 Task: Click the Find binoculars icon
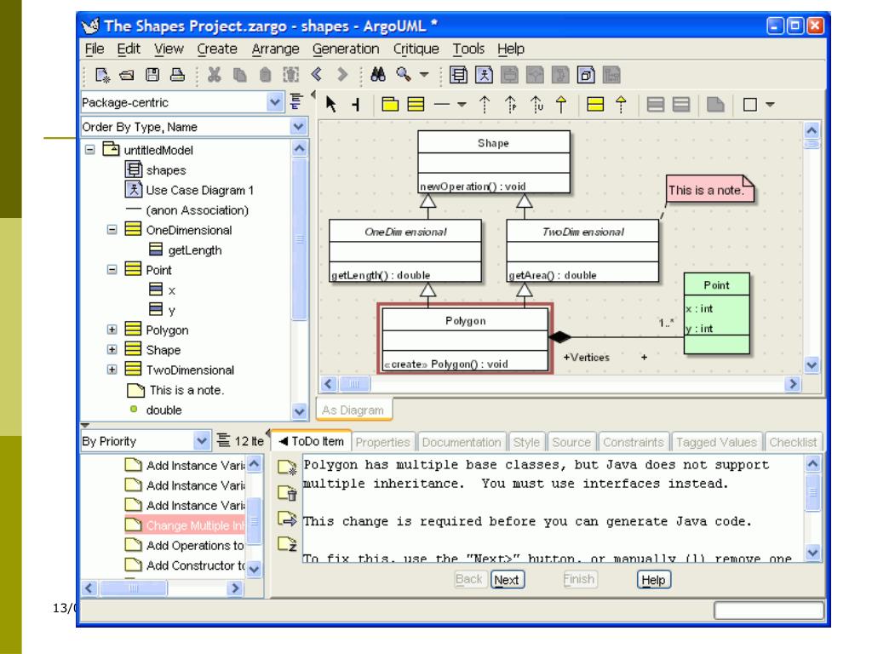point(378,75)
